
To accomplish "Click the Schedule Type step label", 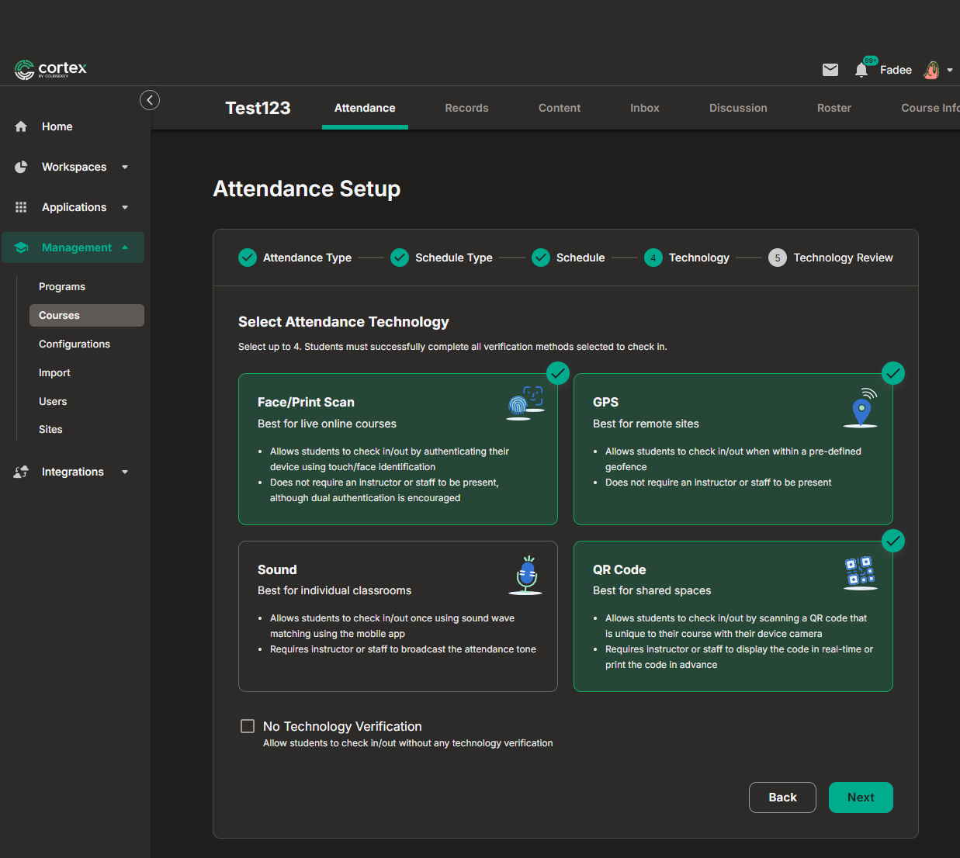I will [454, 258].
